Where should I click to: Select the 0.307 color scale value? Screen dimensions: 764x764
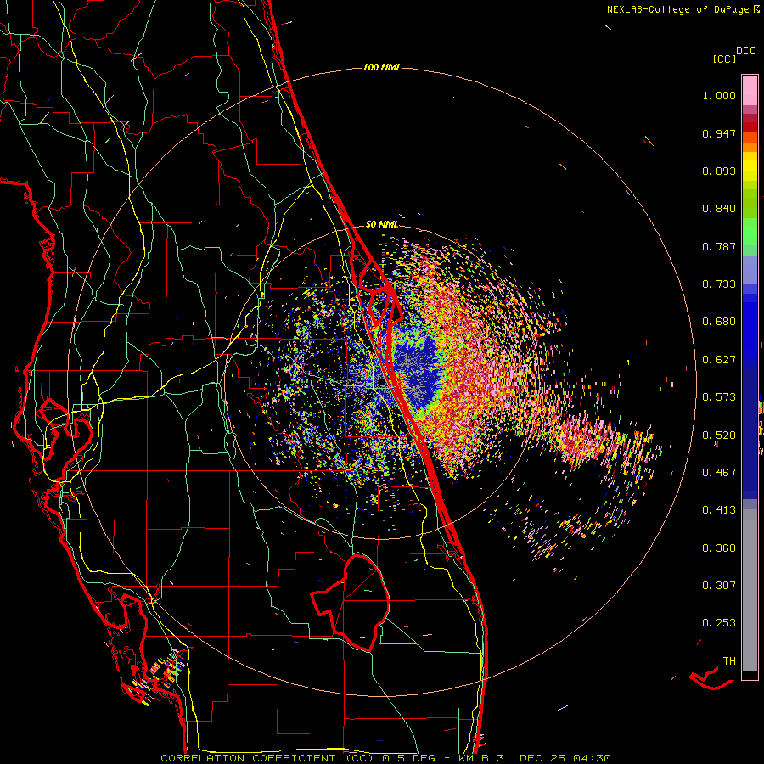tap(719, 586)
